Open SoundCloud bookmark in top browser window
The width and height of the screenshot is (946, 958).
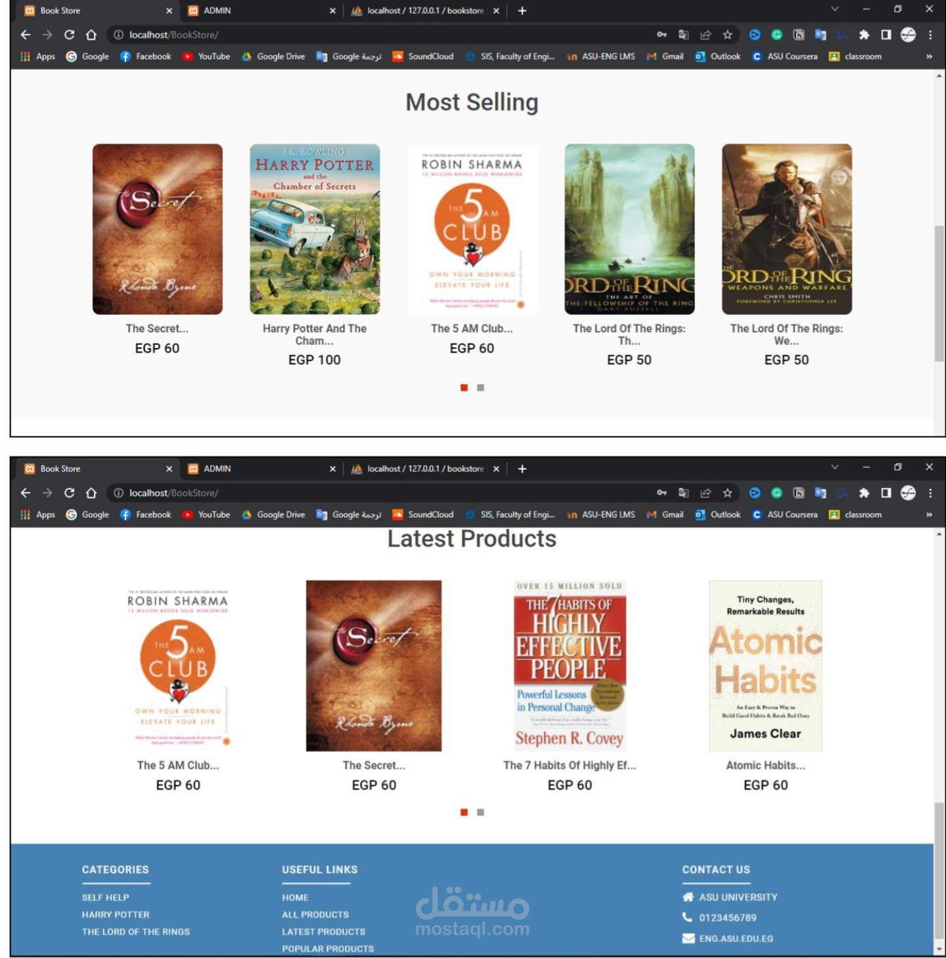[x=423, y=57]
